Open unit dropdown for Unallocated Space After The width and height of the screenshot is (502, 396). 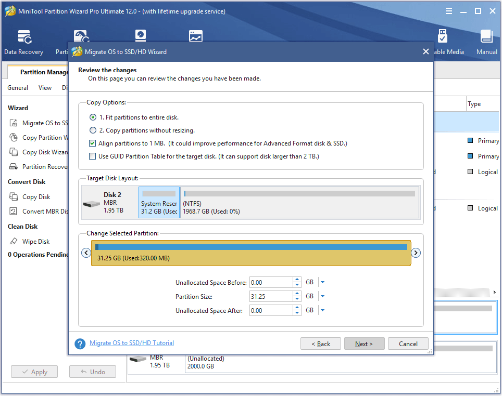pyautogui.click(x=323, y=310)
